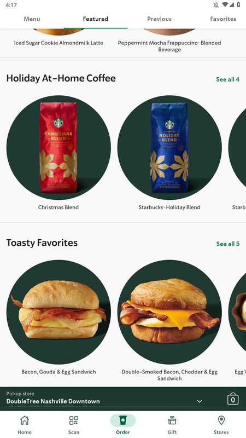Screen dimensions: 246x438
Task: Switch to the Menu tab
Action: [x=32, y=19]
